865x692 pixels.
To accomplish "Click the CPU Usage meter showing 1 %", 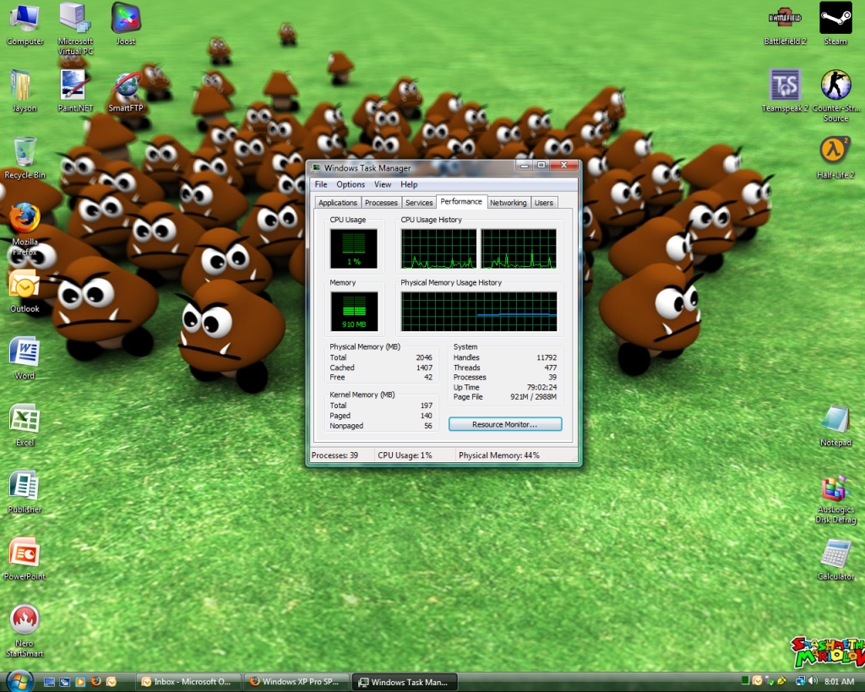I will pos(354,249).
